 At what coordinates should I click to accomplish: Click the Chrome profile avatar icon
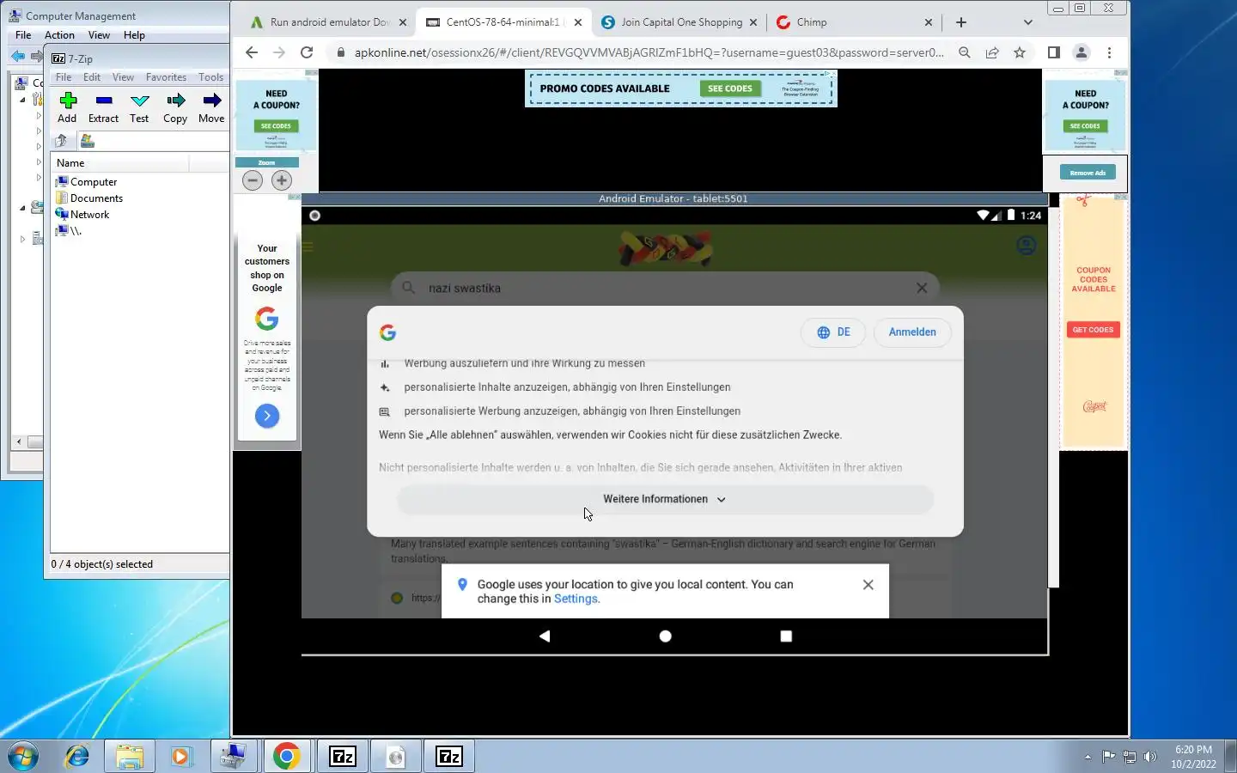[1082, 52]
